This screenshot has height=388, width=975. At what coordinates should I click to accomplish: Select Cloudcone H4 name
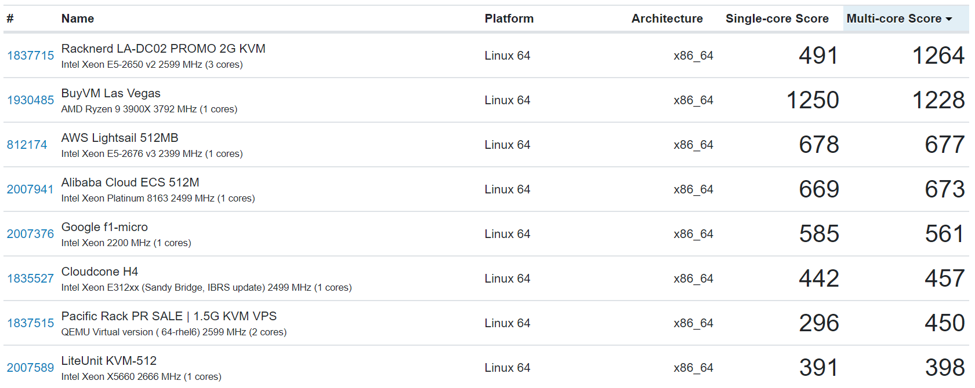100,272
